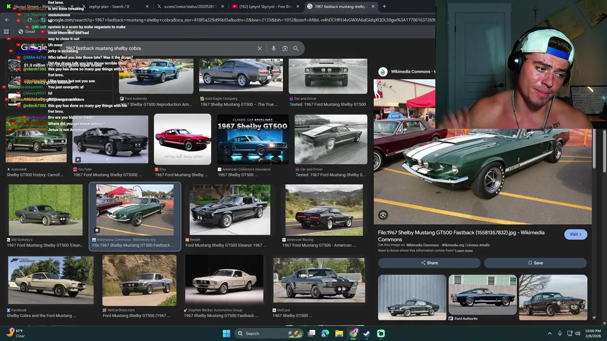607x341 pixels.
Task: Open microphone tray icon
Action: point(560,333)
